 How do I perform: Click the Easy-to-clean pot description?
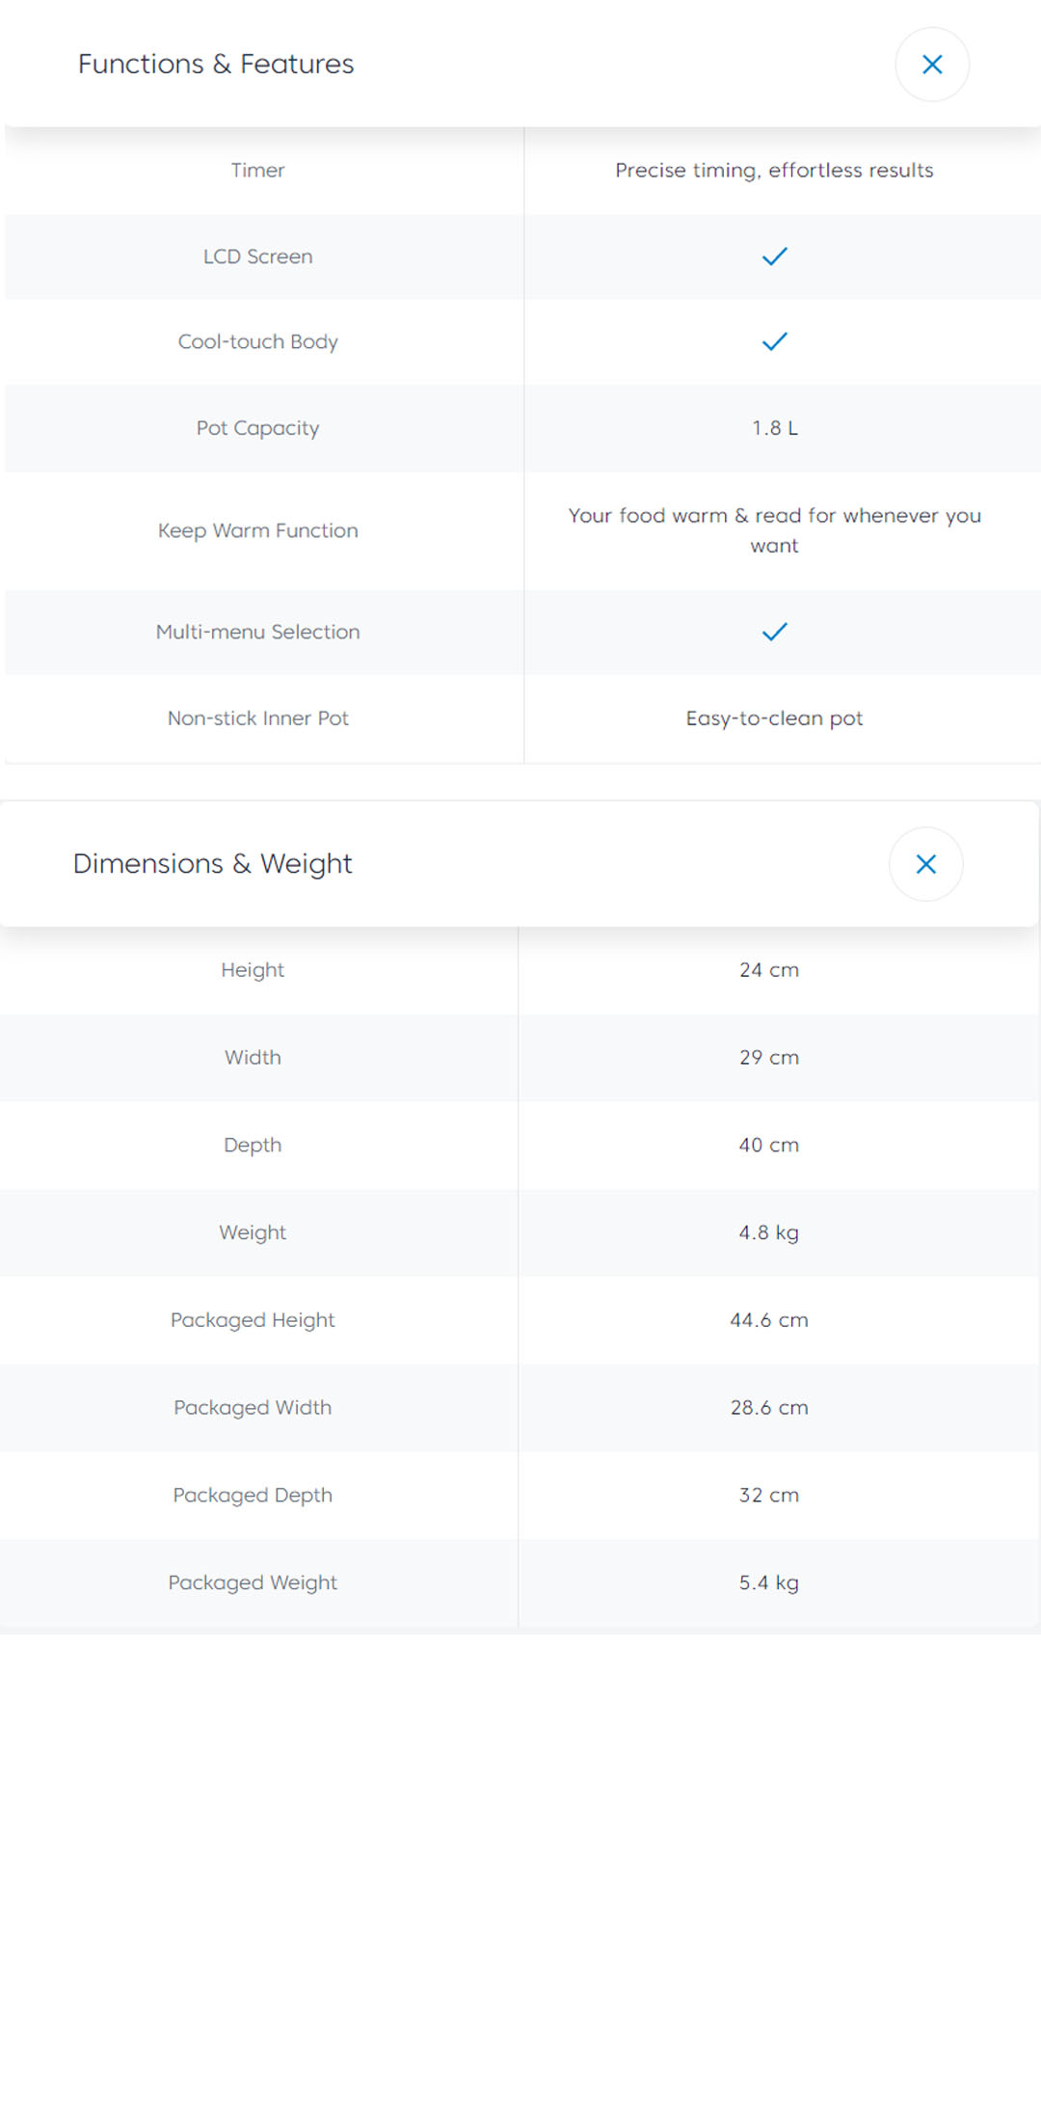(774, 718)
